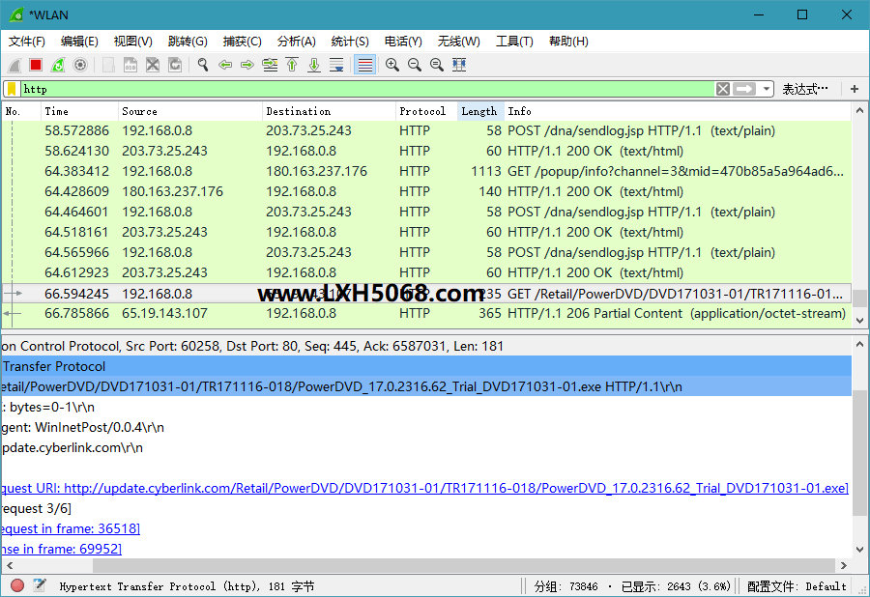Follow the full request URI link

pos(424,489)
